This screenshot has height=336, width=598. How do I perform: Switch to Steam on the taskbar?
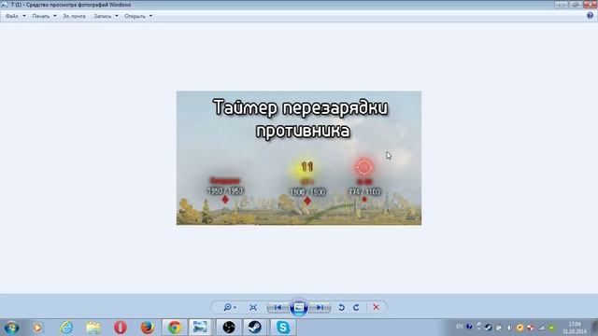coord(255,328)
